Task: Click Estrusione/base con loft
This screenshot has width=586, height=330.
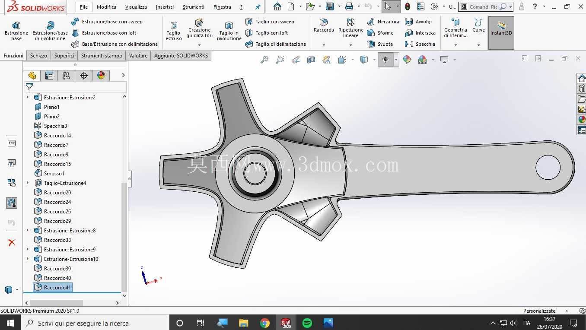Action: point(104,33)
